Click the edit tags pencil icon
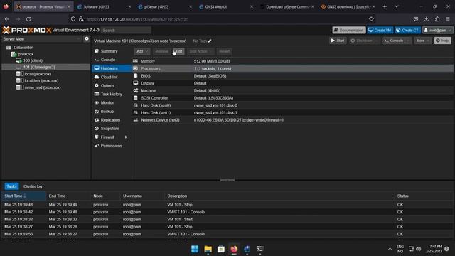 coord(210,41)
